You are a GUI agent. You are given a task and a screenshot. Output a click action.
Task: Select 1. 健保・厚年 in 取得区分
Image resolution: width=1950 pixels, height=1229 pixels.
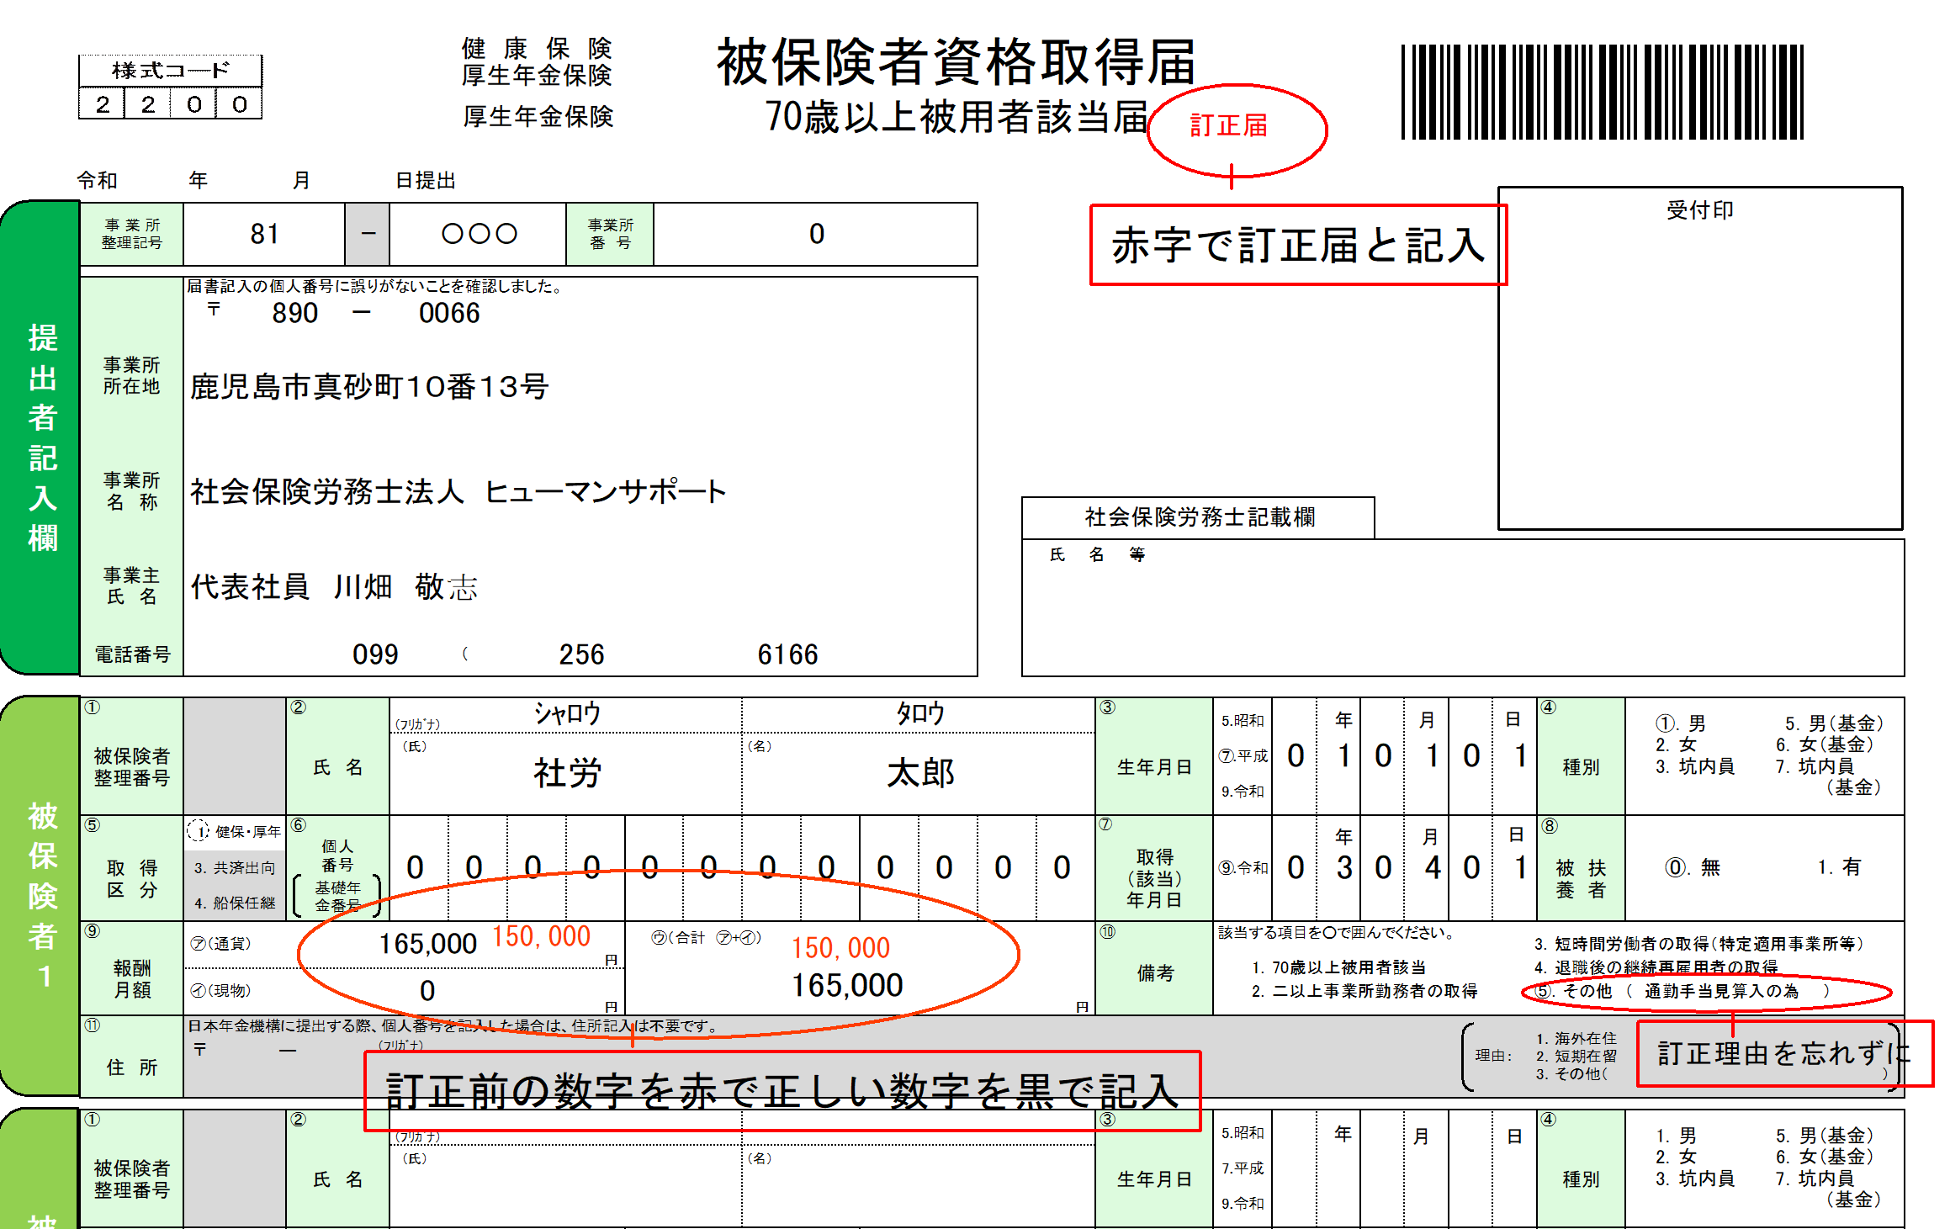[235, 831]
